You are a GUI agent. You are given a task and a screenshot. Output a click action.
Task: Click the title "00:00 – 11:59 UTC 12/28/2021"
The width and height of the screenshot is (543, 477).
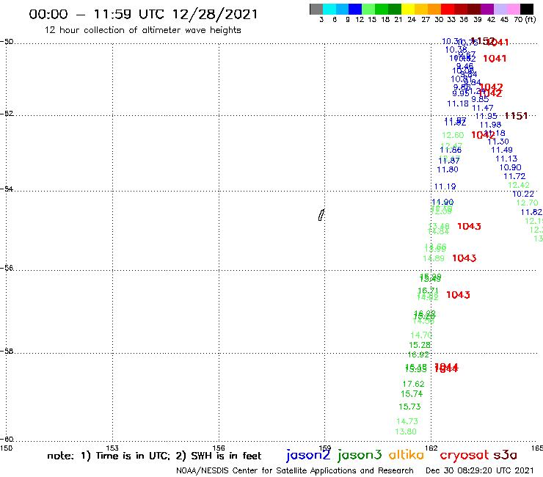pyautogui.click(x=143, y=14)
